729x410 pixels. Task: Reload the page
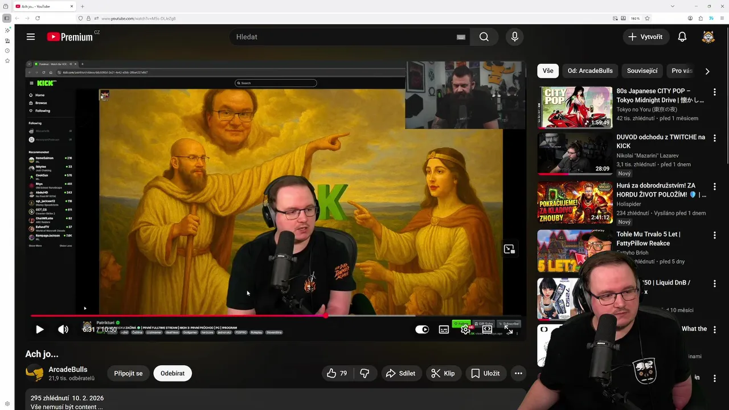click(38, 18)
